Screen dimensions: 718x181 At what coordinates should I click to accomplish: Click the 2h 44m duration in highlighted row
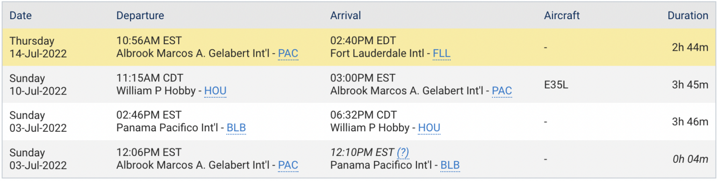pyautogui.click(x=690, y=47)
